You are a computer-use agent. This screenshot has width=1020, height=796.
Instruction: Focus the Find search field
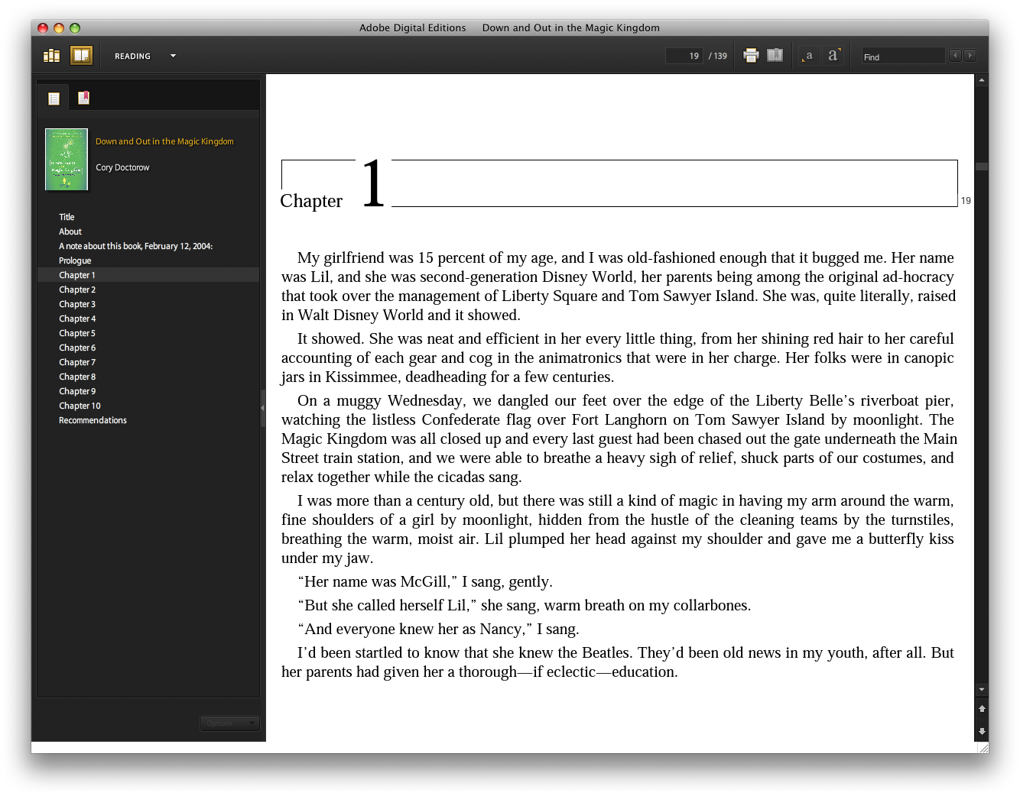click(903, 57)
